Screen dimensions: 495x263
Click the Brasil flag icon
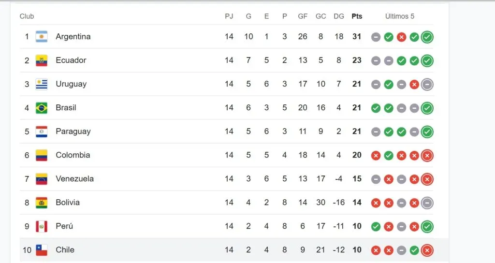click(42, 108)
